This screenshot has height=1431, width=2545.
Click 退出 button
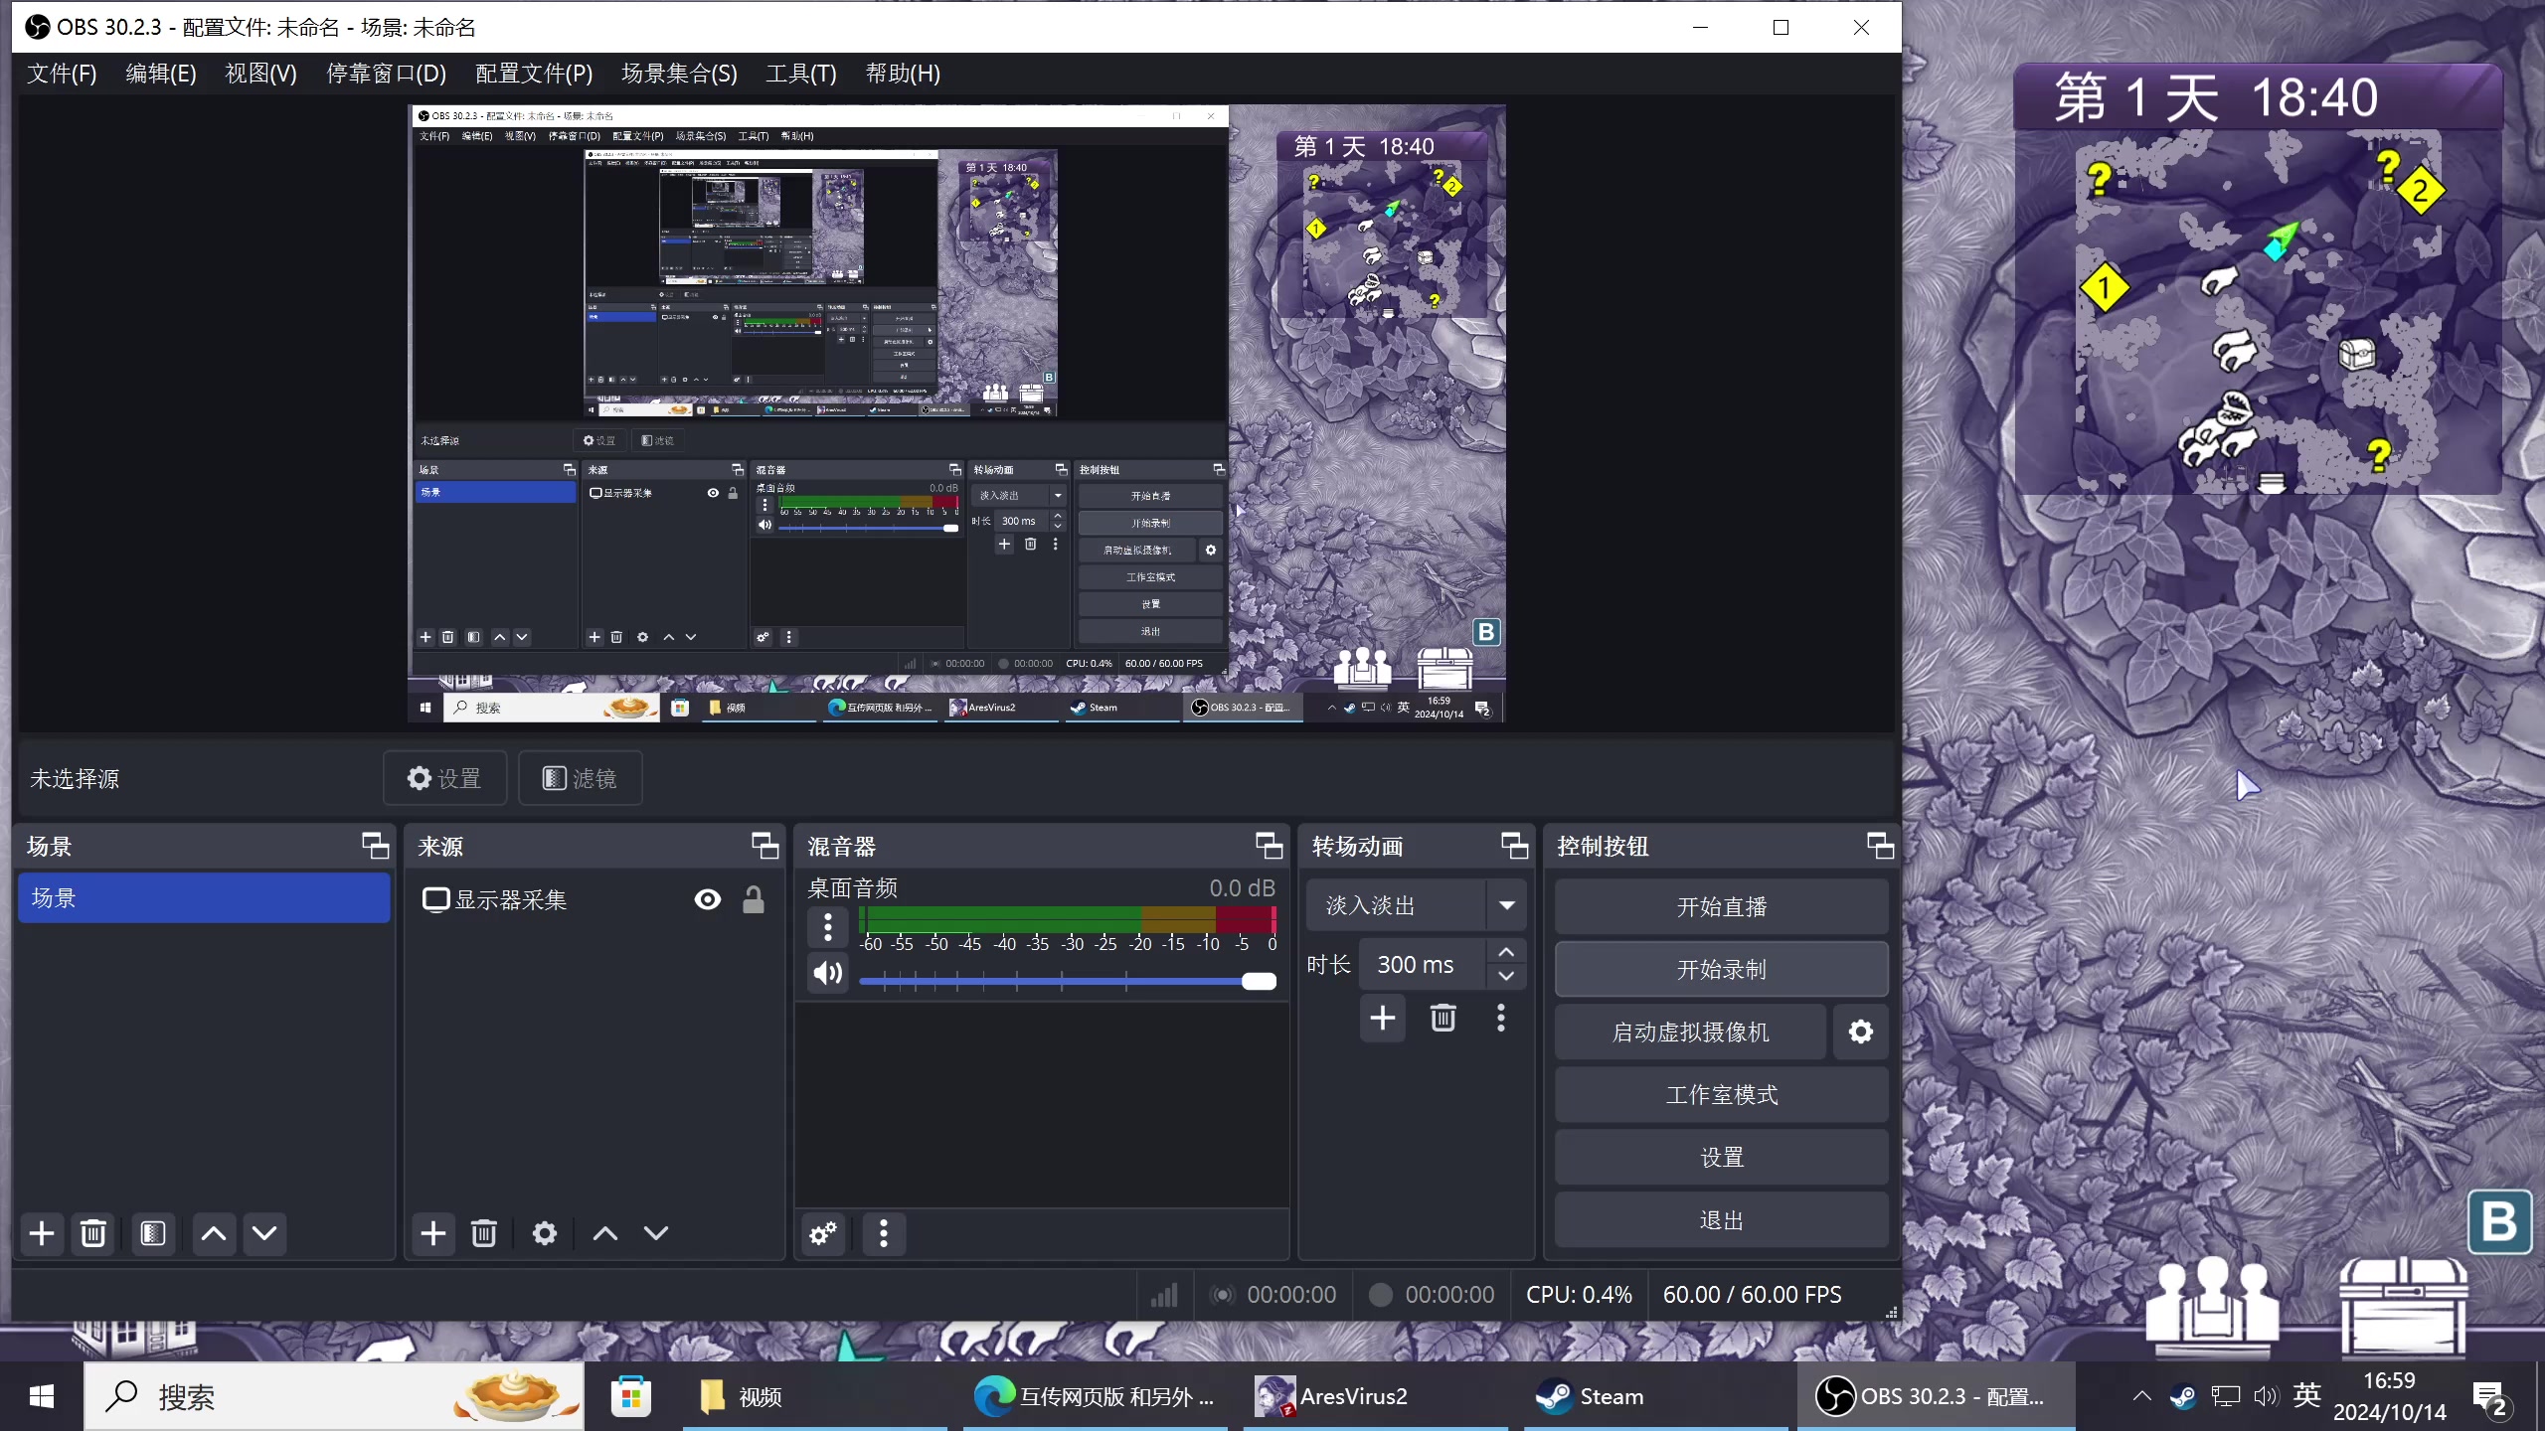[x=1722, y=1219]
